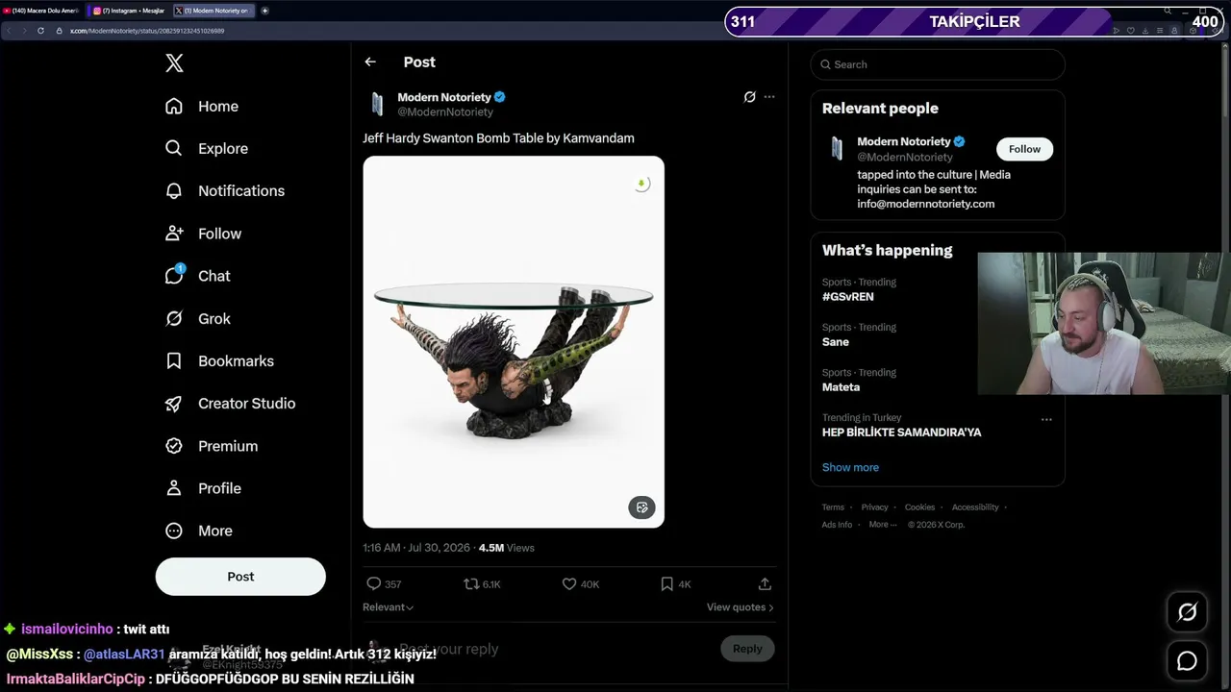Open the post's three-dot options menu
The width and height of the screenshot is (1231, 692).
point(769,97)
